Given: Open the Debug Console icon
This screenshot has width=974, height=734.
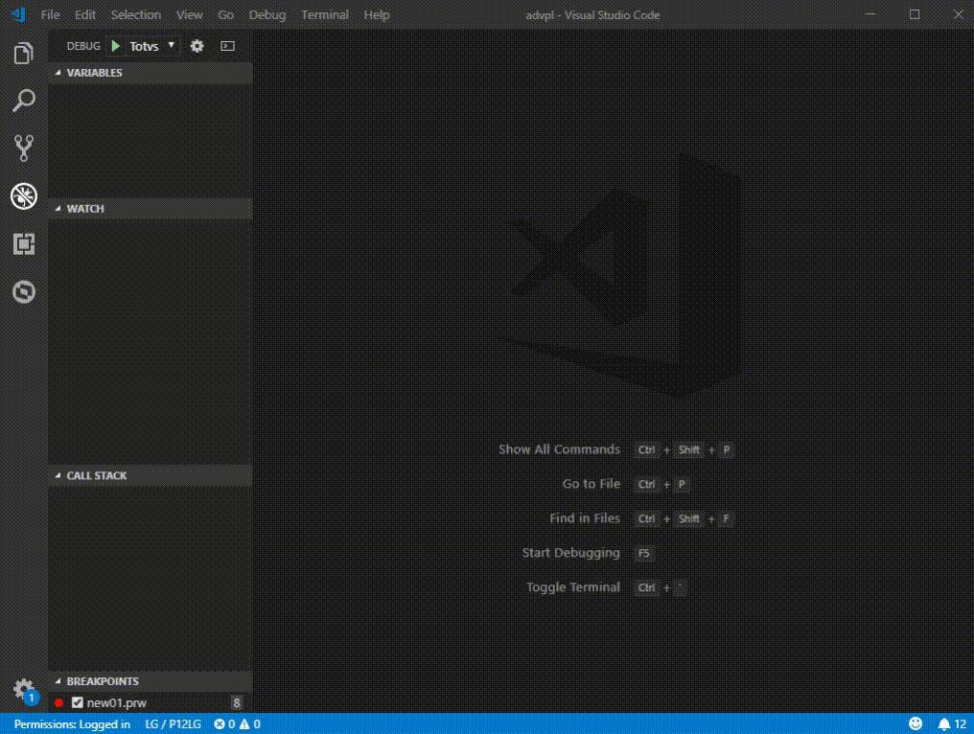Looking at the screenshot, I should pos(227,46).
